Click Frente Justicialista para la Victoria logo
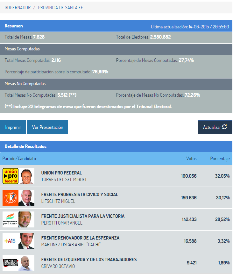Image resolution: width=233 pixels, height=274 pixels. tap(11, 219)
